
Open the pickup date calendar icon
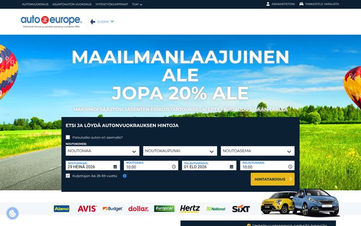pos(115,167)
